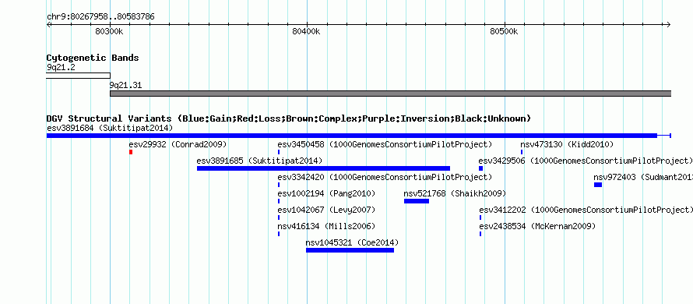Open esv3342420 (1000GenomesConsortiumPilotProject) label
This screenshot has width=693, height=304.
point(385,178)
